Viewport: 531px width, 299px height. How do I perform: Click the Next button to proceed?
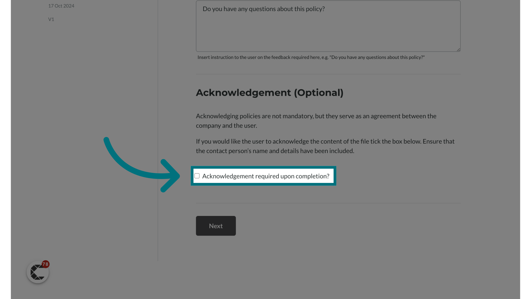(x=215, y=226)
